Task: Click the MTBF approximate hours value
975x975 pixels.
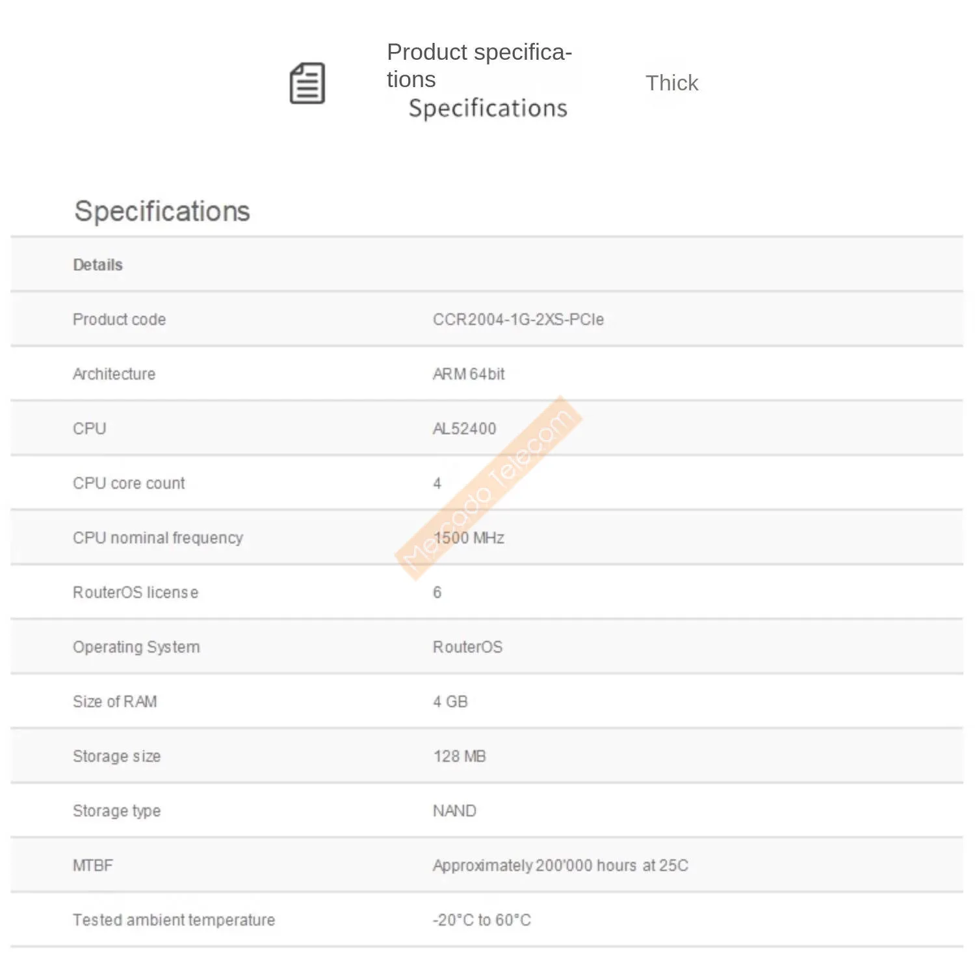Action: coord(560,865)
